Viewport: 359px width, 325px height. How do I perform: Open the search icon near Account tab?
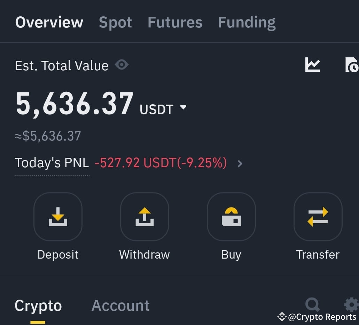pos(312,305)
